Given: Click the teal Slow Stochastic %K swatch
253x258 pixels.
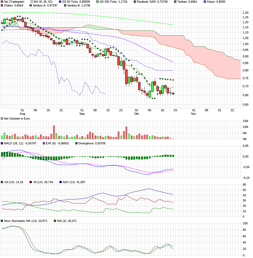Looking at the screenshot, I should pyautogui.click(x=2, y=221).
